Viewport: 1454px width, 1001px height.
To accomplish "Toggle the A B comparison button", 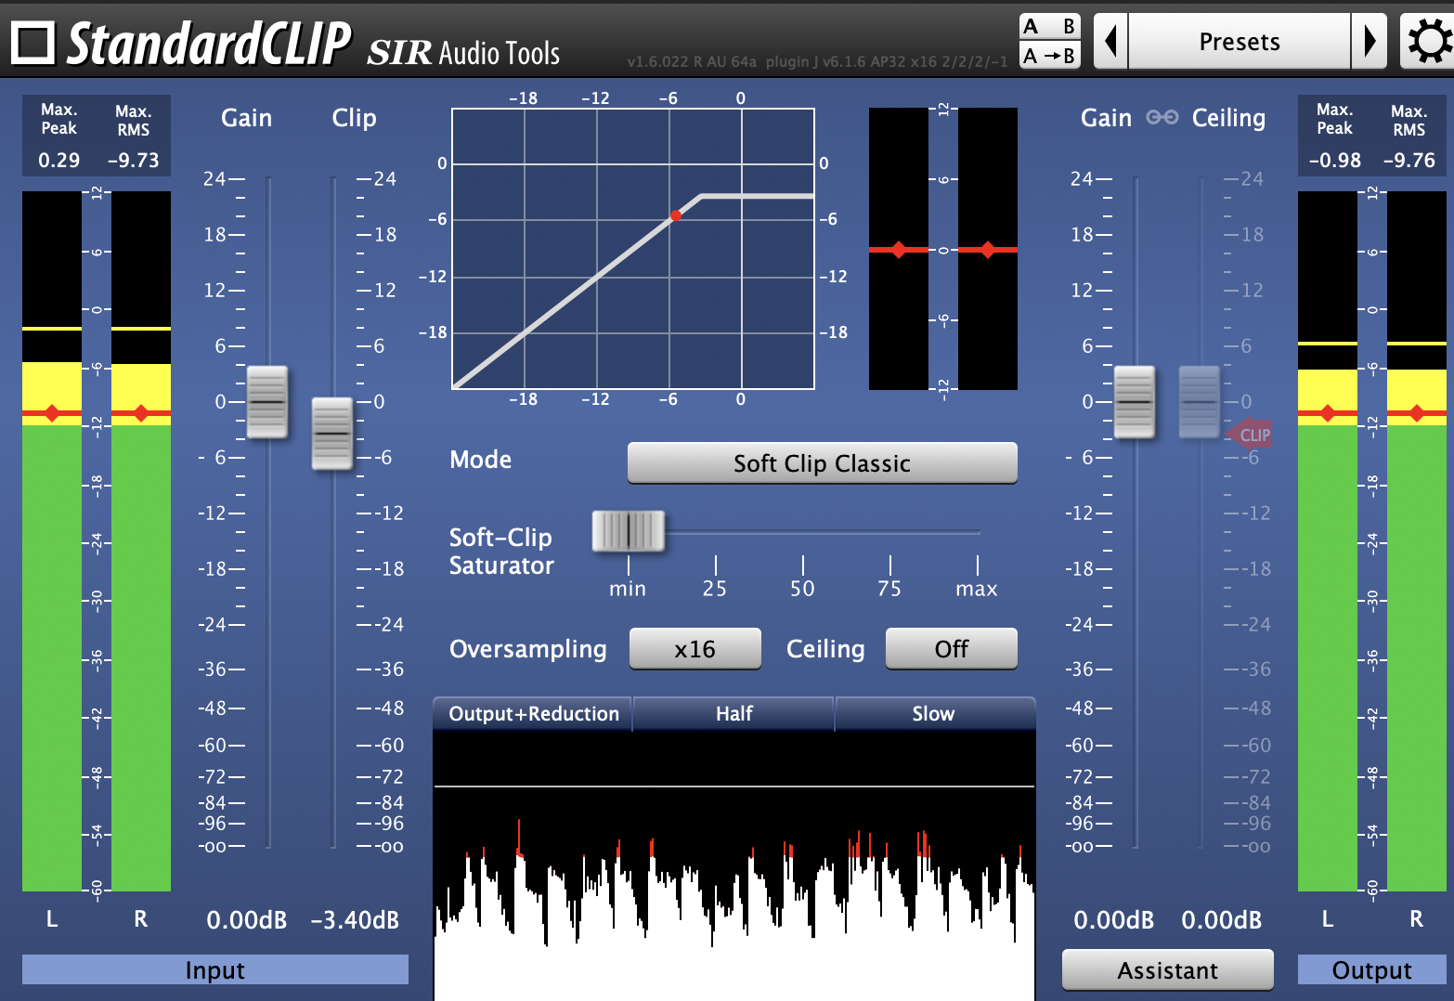I will pos(1050,26).
